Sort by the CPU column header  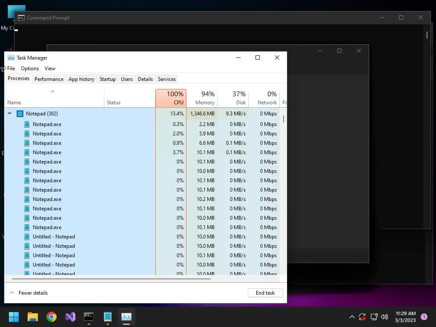171,98
